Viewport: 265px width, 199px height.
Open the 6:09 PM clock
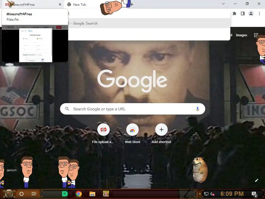coord(232,194)
